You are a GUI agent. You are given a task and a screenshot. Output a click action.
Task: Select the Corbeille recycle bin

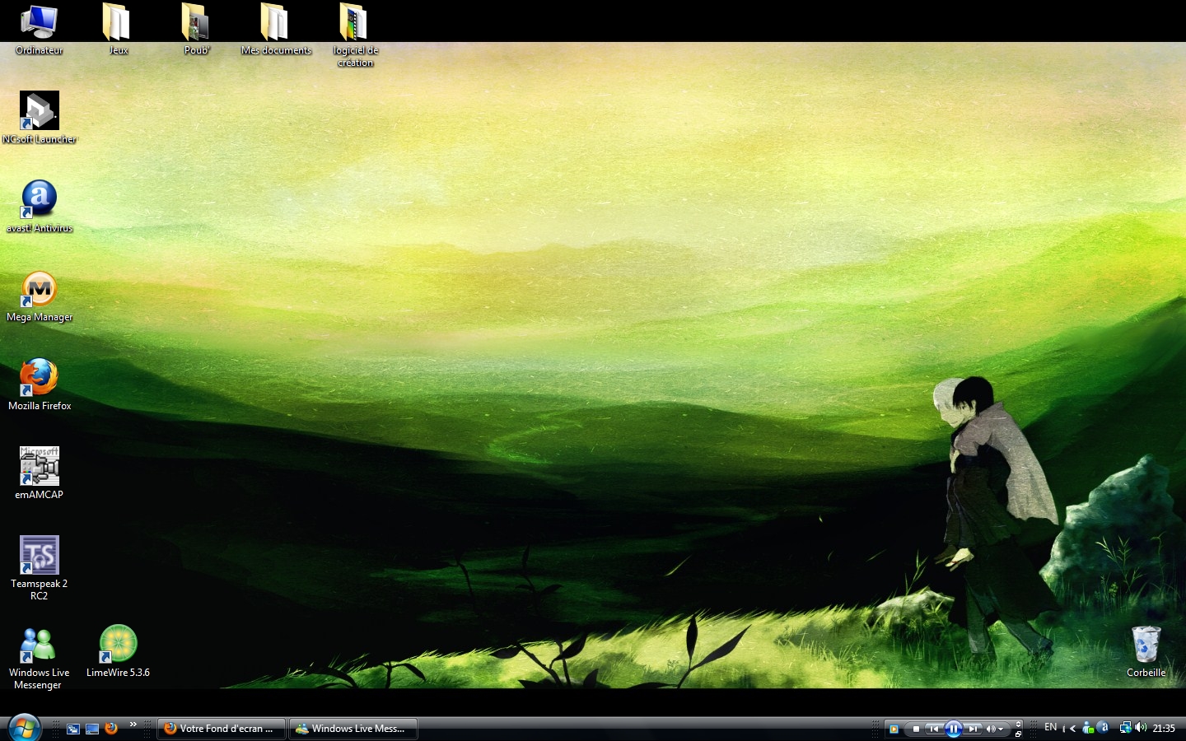click(x=1146, y=651)
